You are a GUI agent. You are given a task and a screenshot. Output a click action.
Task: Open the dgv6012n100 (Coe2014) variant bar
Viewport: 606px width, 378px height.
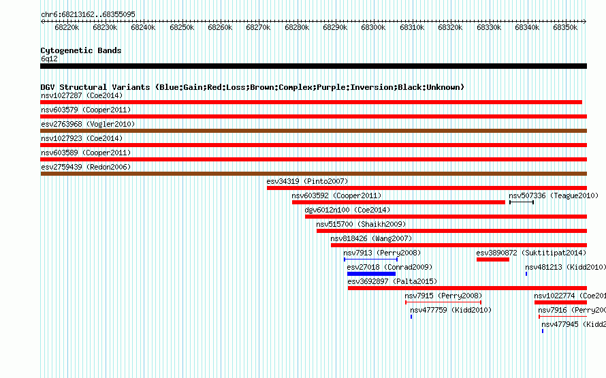(446, 217)
